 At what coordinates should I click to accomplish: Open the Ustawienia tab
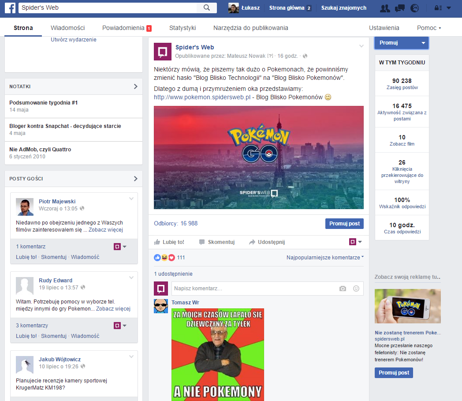384,28
